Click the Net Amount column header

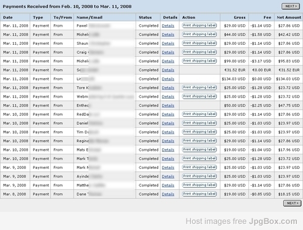click(289, 18)
